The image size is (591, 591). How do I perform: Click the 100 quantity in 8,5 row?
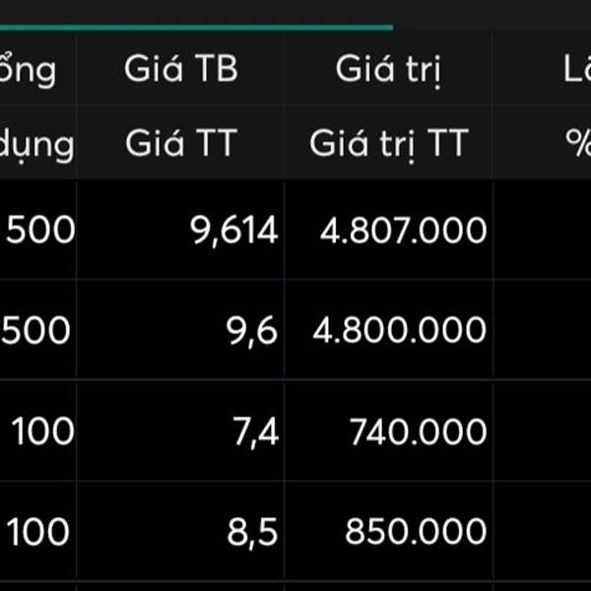pyautogui.click(x=41, y=532)
